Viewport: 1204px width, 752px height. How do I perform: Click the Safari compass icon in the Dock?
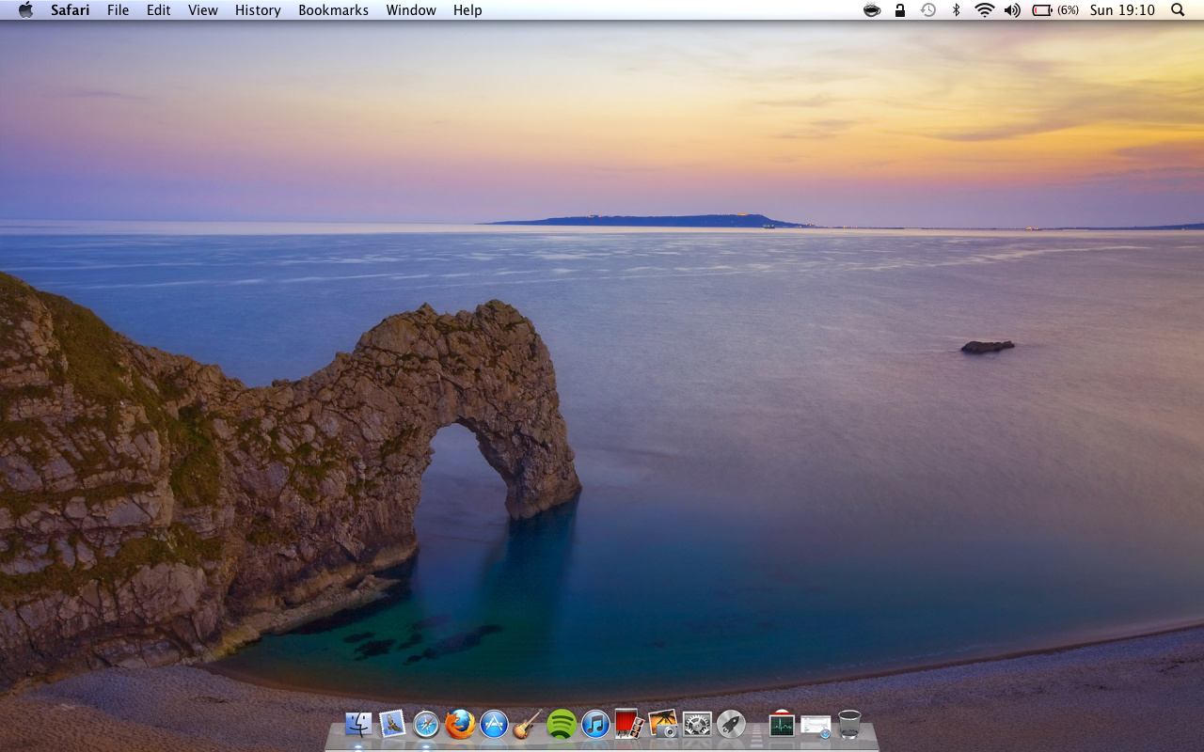pyautogui.click(x=426, y=724)
